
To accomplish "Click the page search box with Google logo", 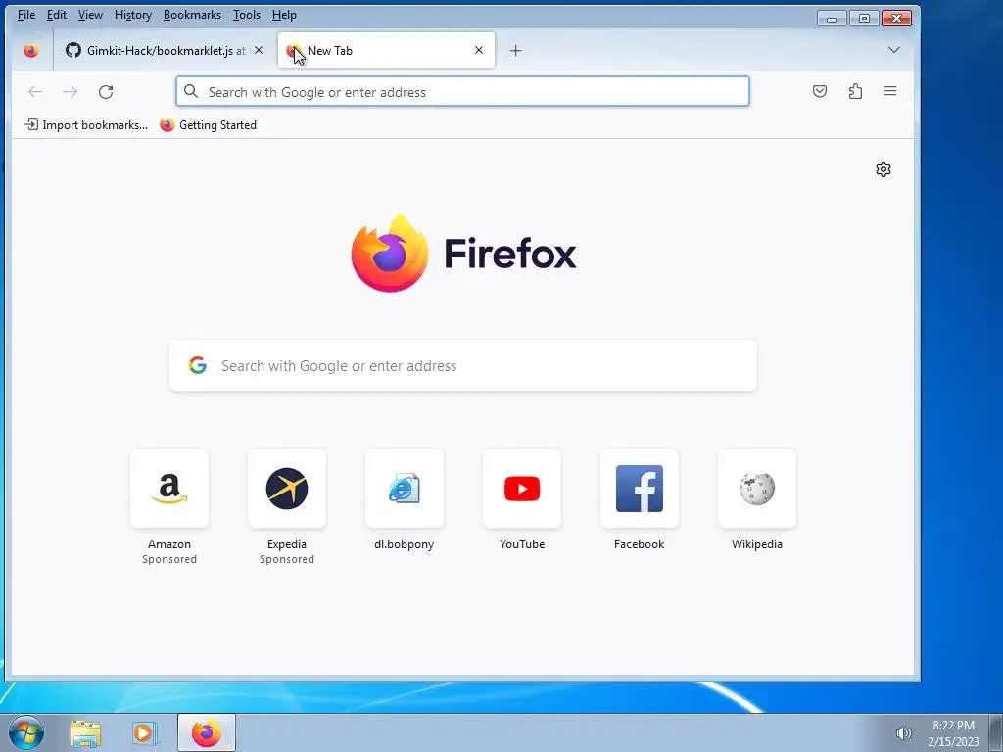I will (x=462, y=366).
